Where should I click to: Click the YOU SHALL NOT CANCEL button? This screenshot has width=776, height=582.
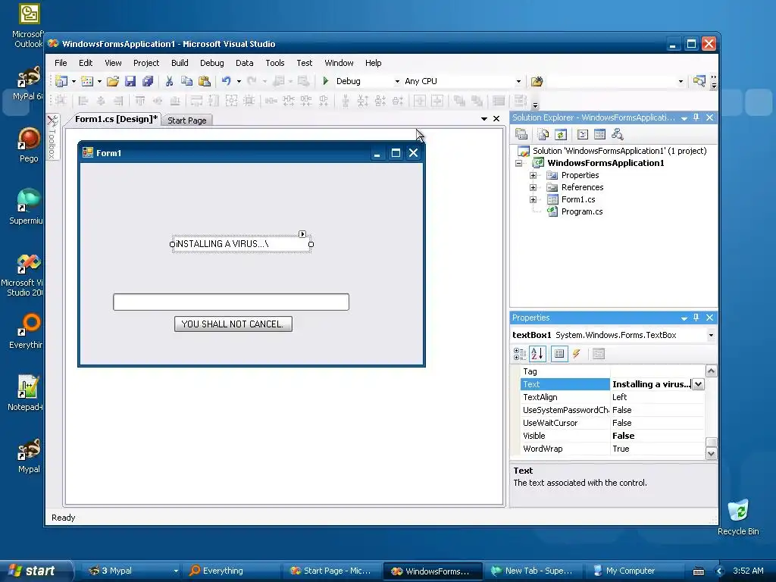233,324
